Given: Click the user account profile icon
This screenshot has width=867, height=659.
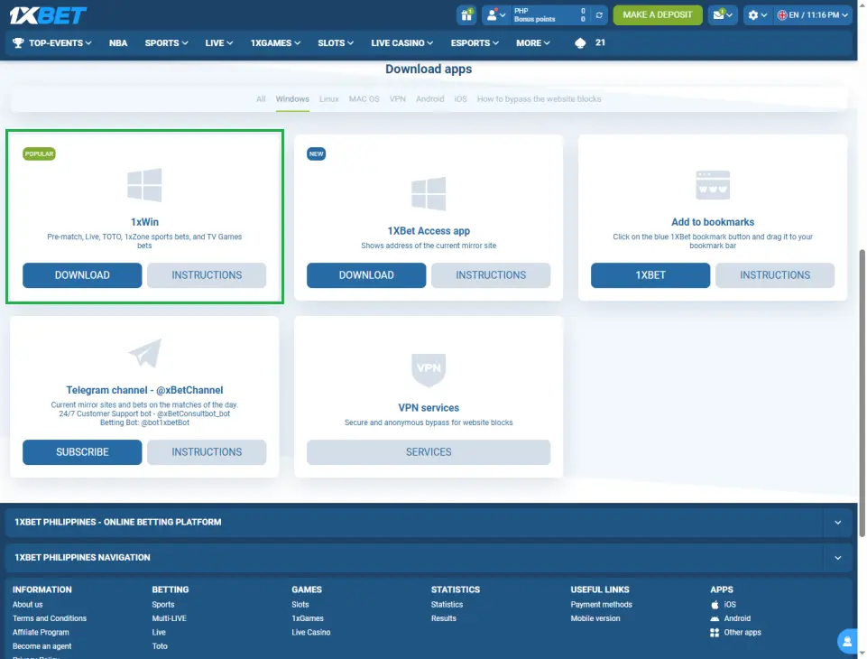Looking at the screenshot, I should [x=495, y=15].
